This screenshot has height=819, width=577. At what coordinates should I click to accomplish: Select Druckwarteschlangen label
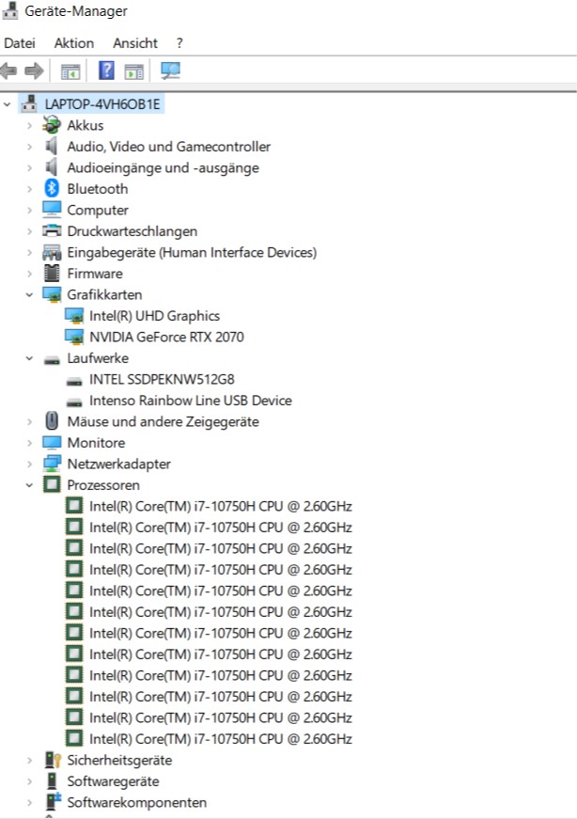pos(133,231)
